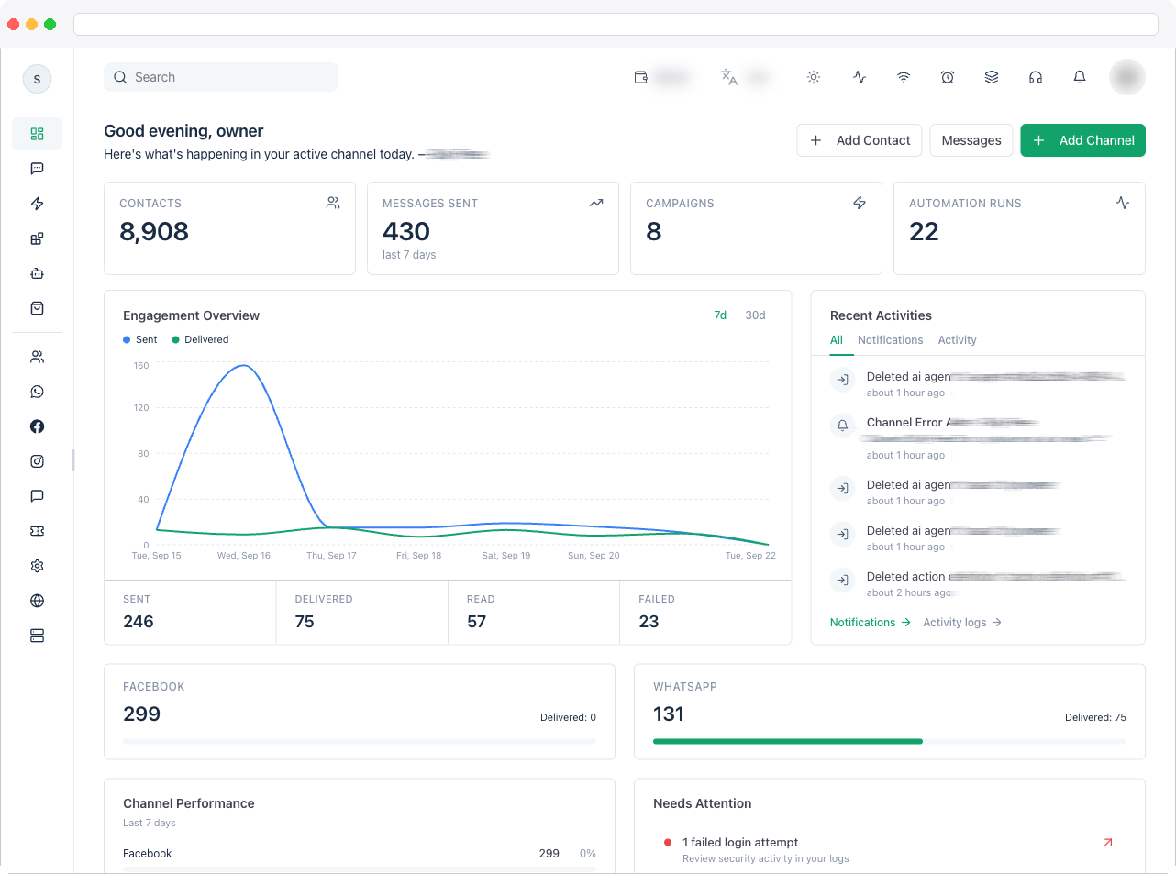Switch chart range to 30d
Screen dimensions: 1176x874
coord(755,315)
